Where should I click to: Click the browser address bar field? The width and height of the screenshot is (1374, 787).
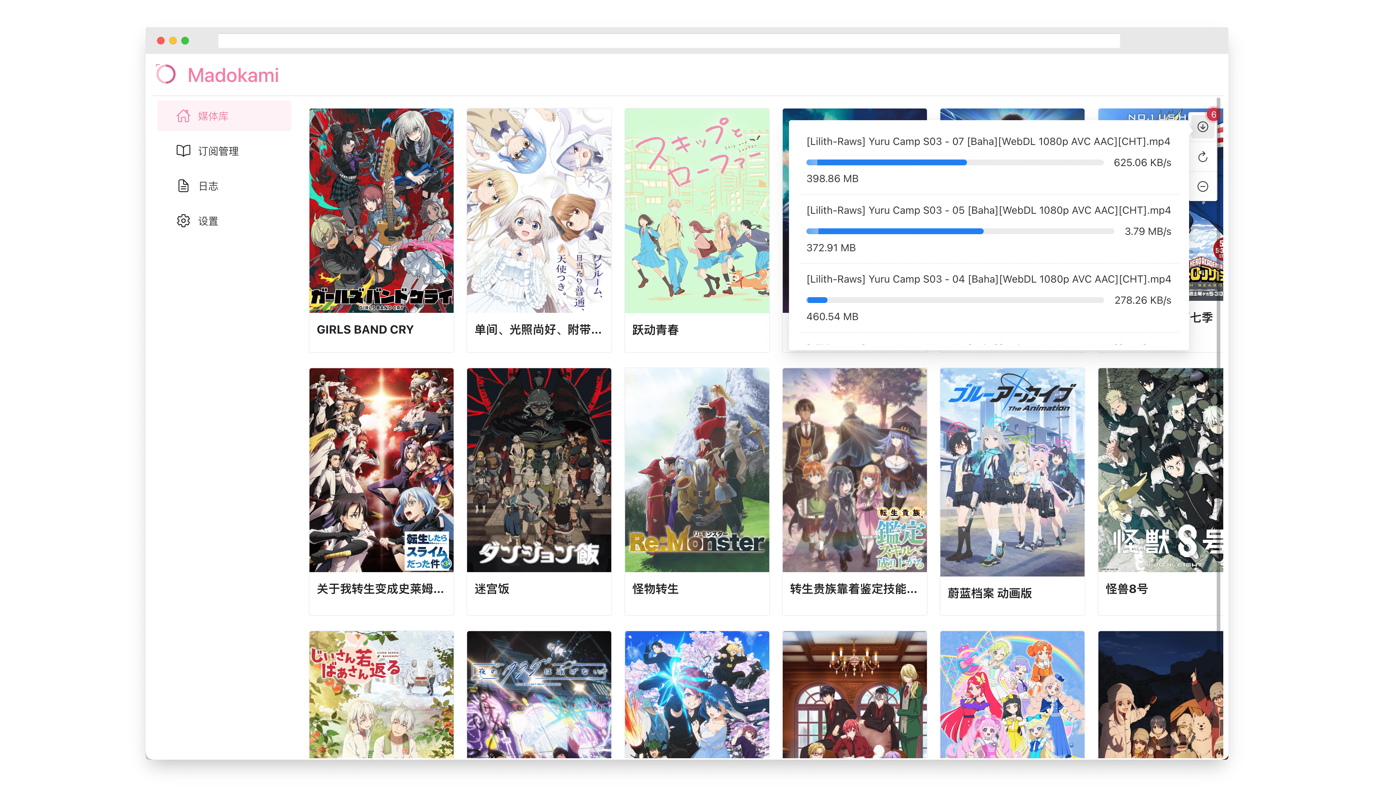click(x=668, y=41)
